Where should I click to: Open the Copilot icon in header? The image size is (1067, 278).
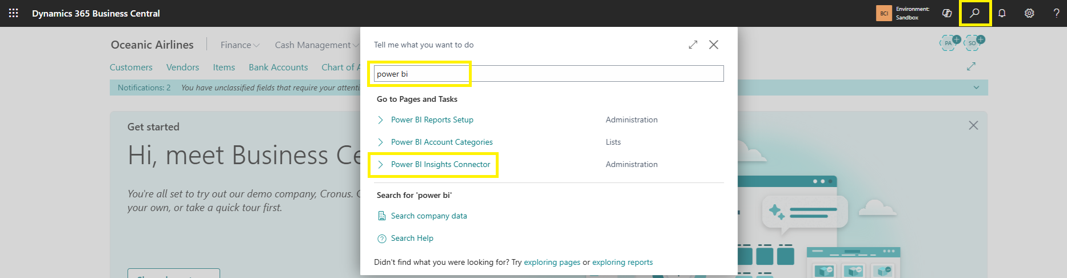pyautogui.click(x=947, y=13)
